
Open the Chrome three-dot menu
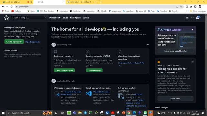click(x=204, y=6)
